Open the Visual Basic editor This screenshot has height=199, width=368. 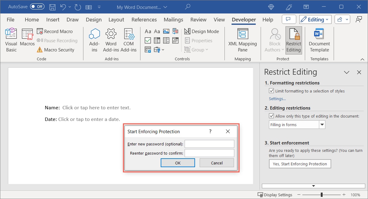(11, 39)
